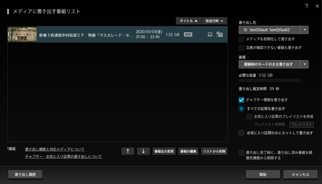Enable メディアを初期化して書き出す checkbox
This screenshot has height=184, width=322.
point(241,39)
